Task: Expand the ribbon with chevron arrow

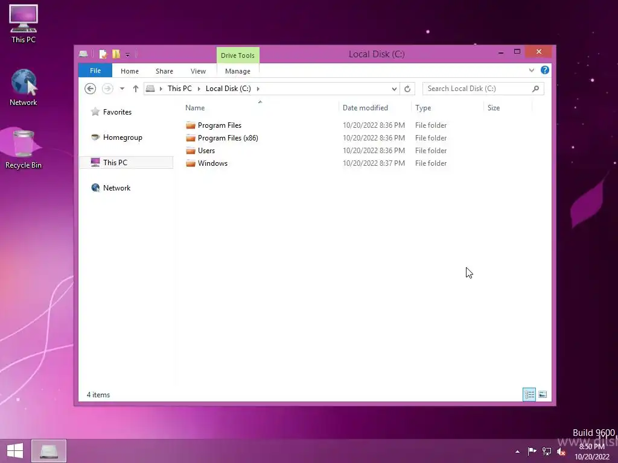Action: pyautogui.click(x=532, y=71)
